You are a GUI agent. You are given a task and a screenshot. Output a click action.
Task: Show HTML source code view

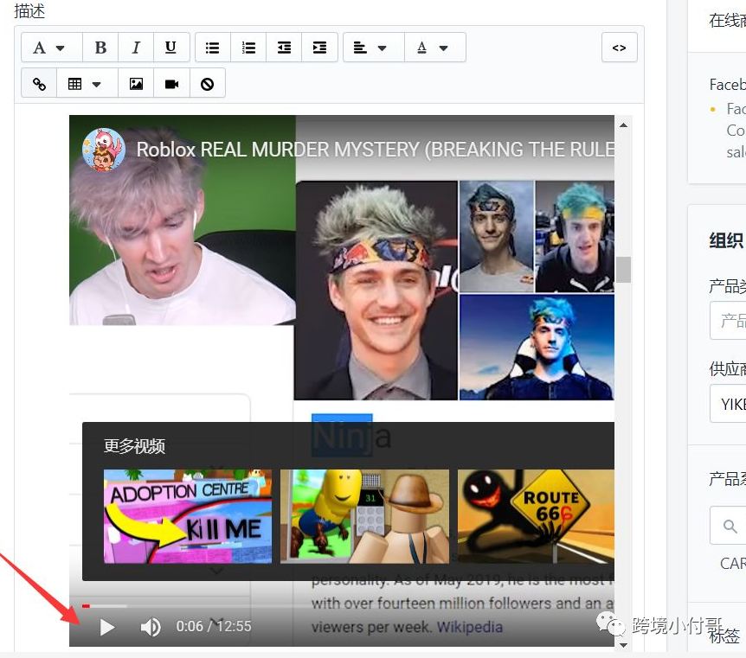(x=619, y=48)
